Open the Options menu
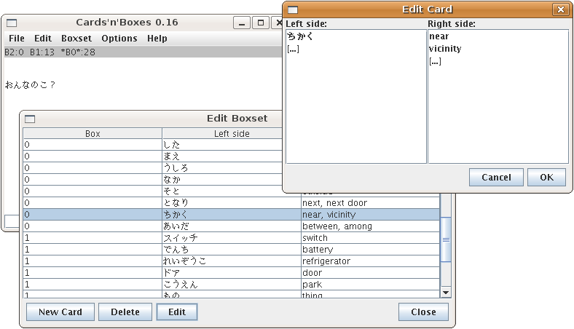The image size is (574, 329). [x=119, y=39]
